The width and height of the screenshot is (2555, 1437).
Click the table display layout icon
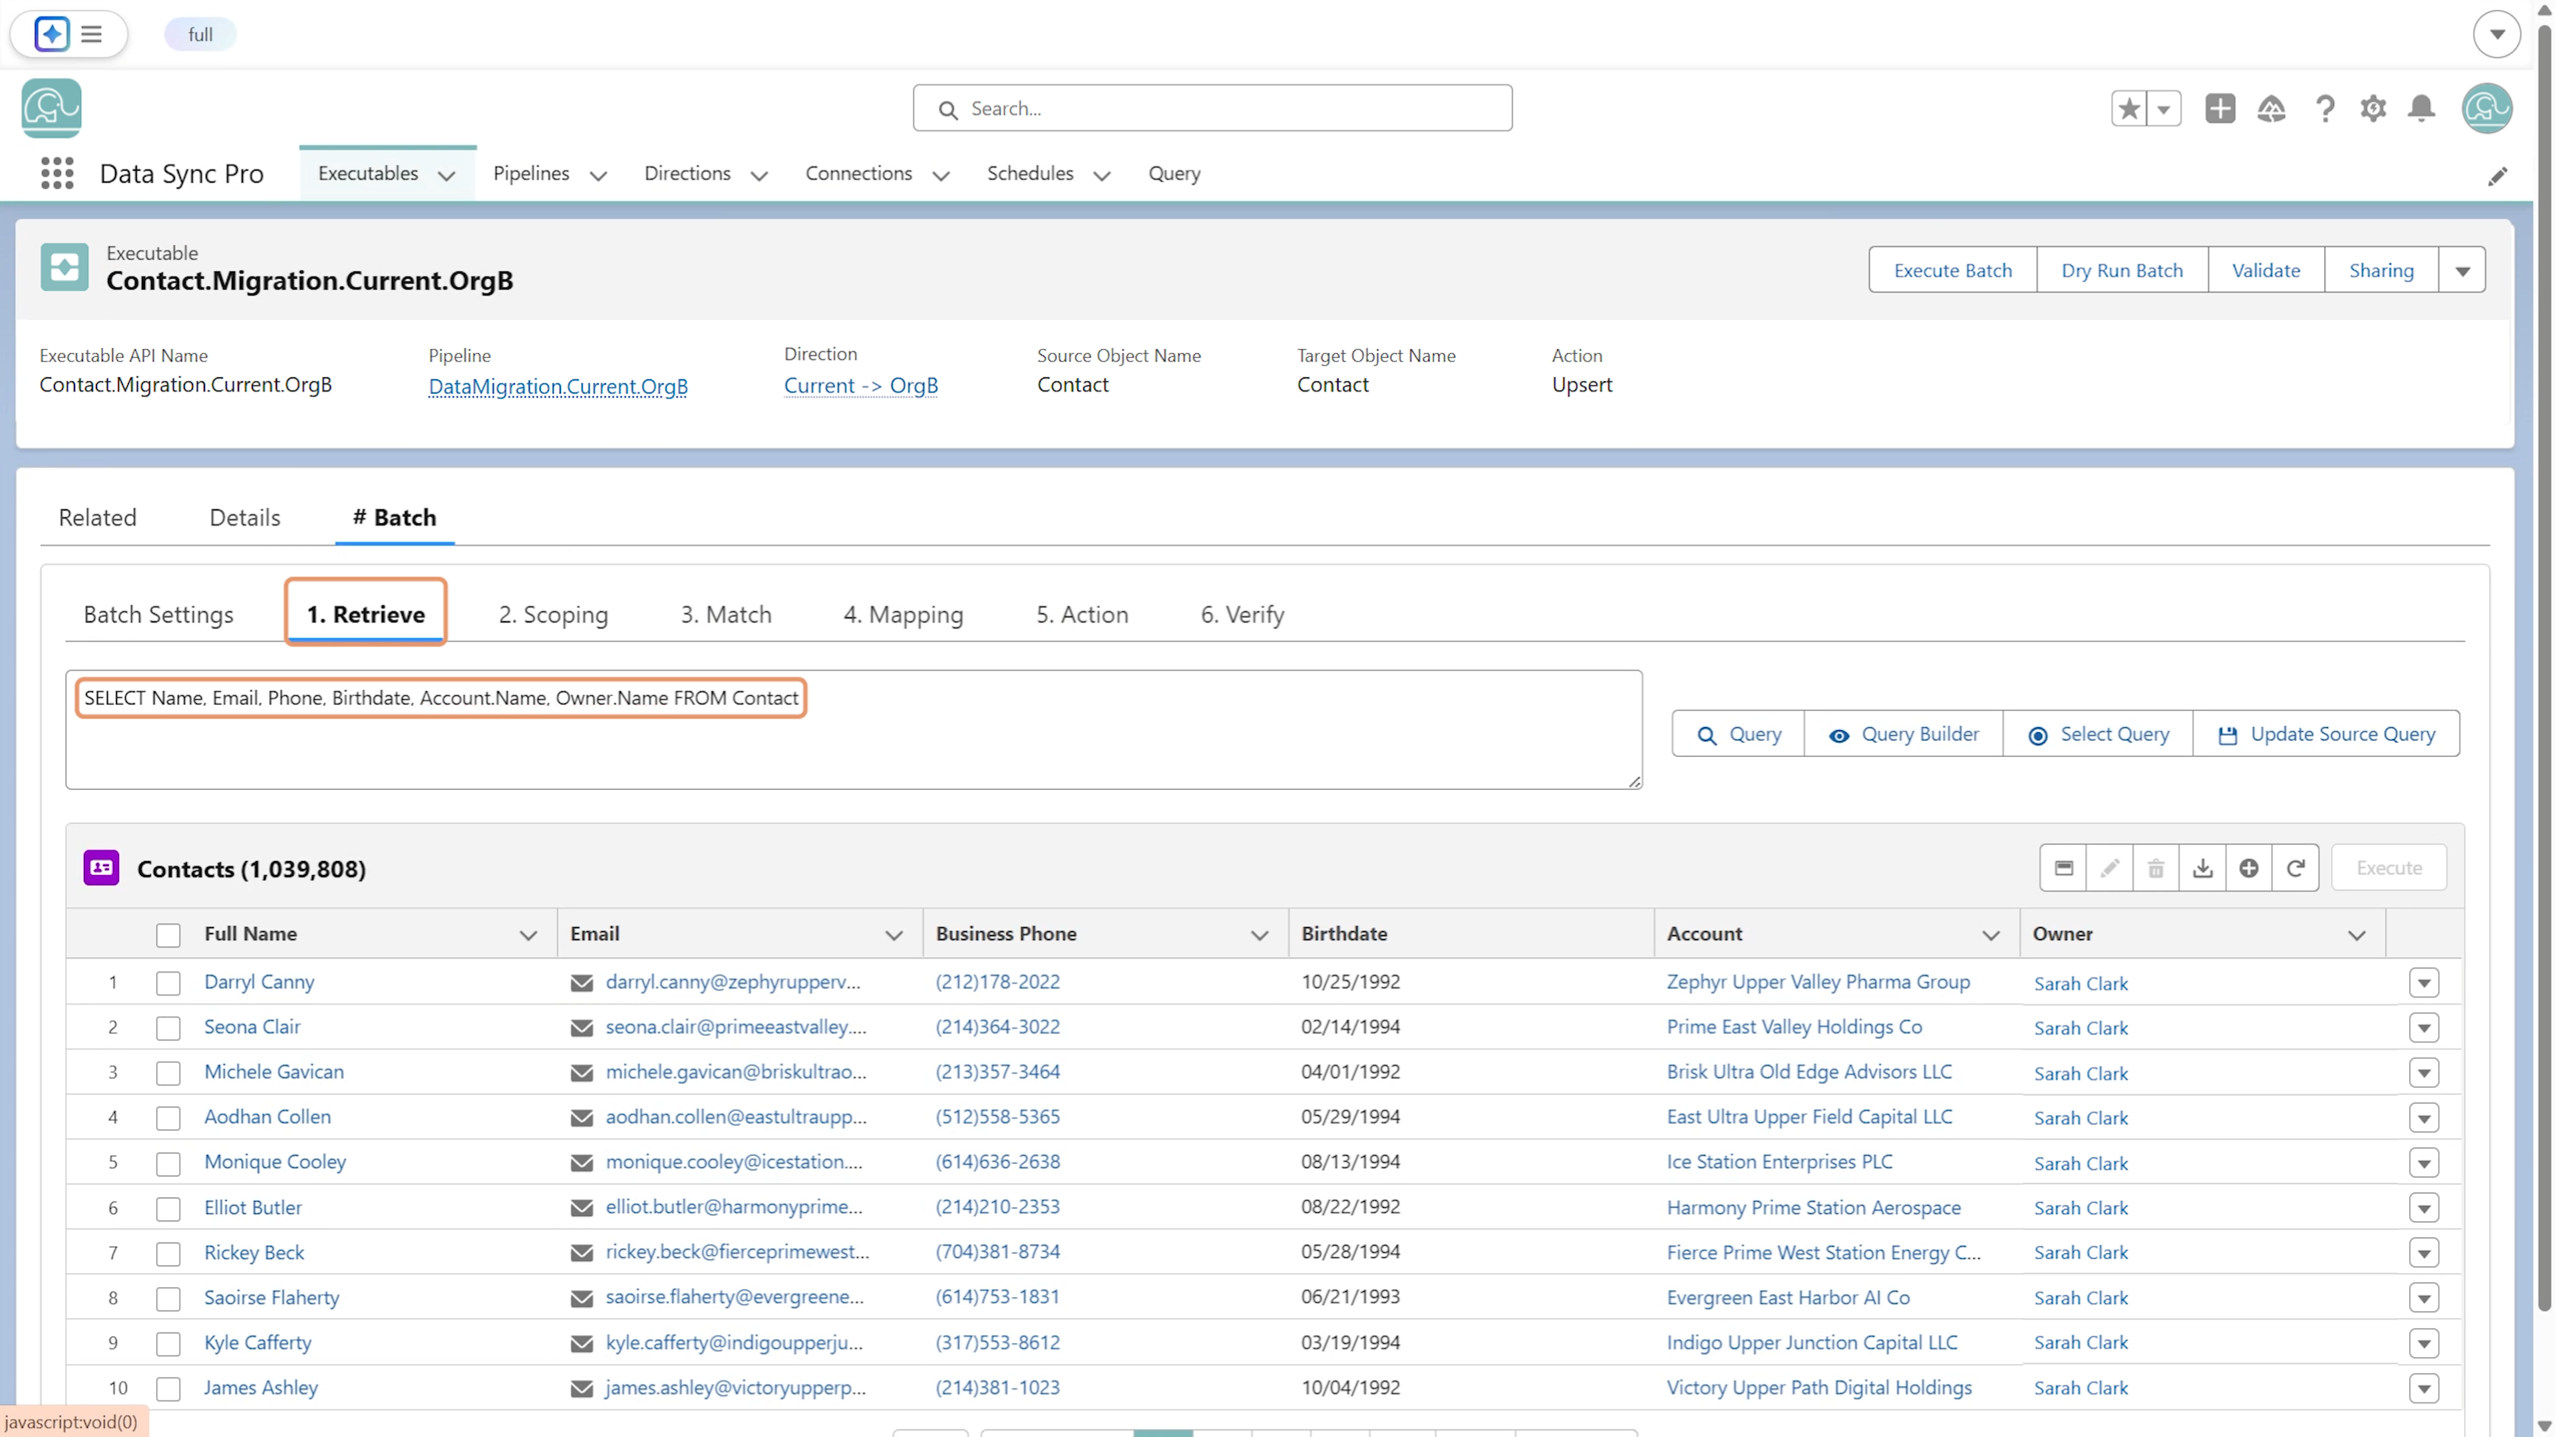click(x=2063, y=868)
